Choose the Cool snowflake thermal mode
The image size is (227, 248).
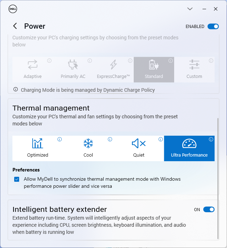tap(88, 148)
